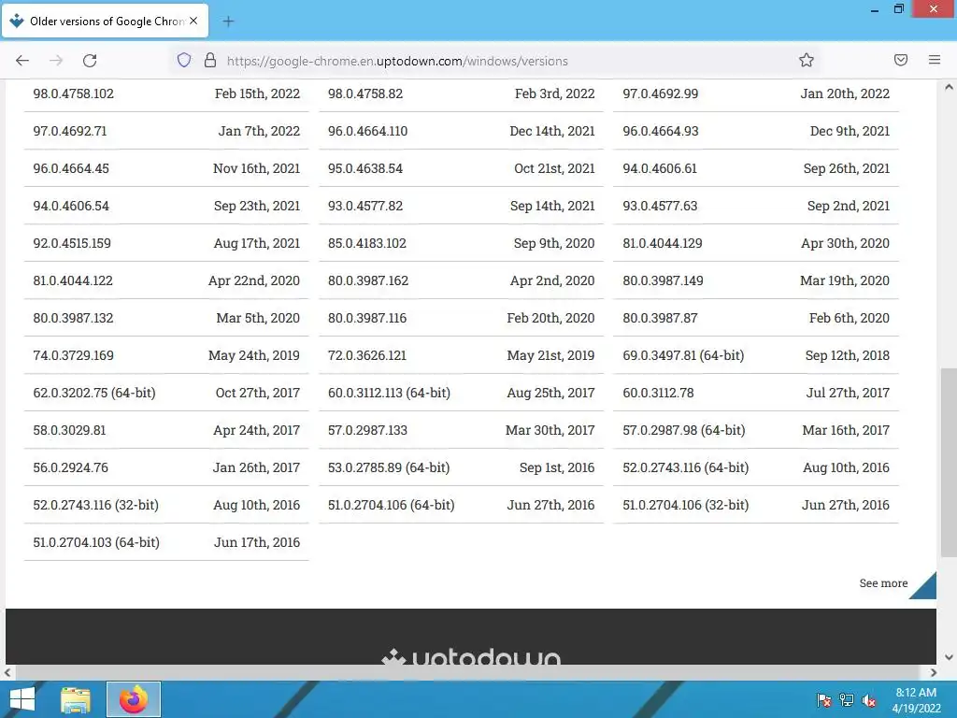Open version 98.0.4758.102
The image size is (957, 718).
coord(166,93)
